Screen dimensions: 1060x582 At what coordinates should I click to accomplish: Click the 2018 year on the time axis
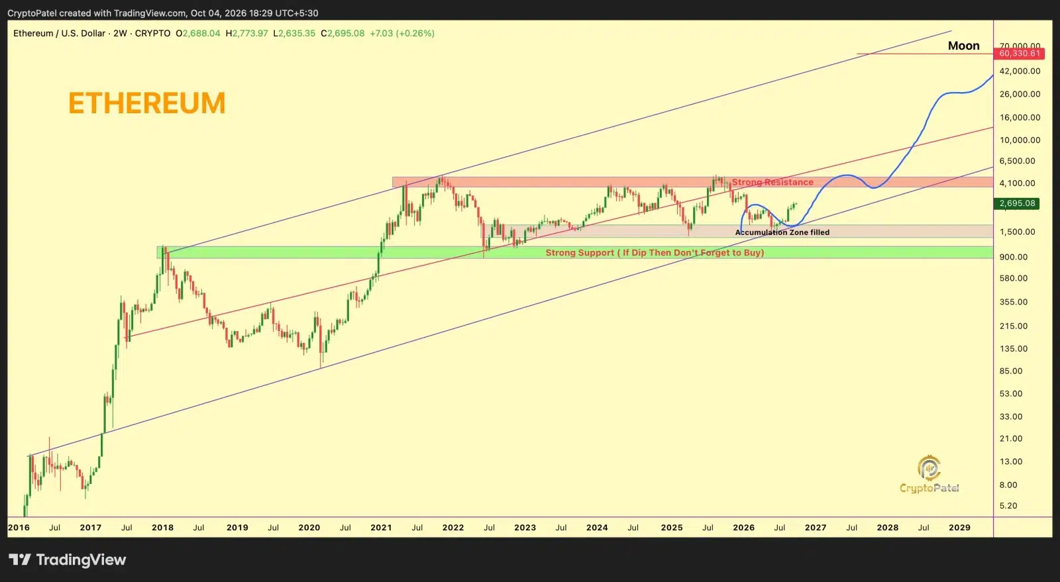click(162, 528)
